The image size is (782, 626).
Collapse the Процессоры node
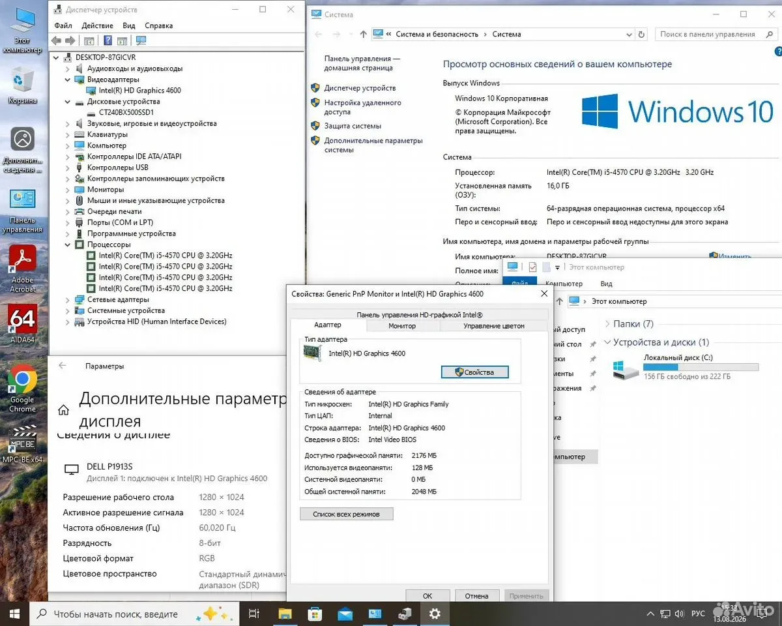[x=67, y=245]
